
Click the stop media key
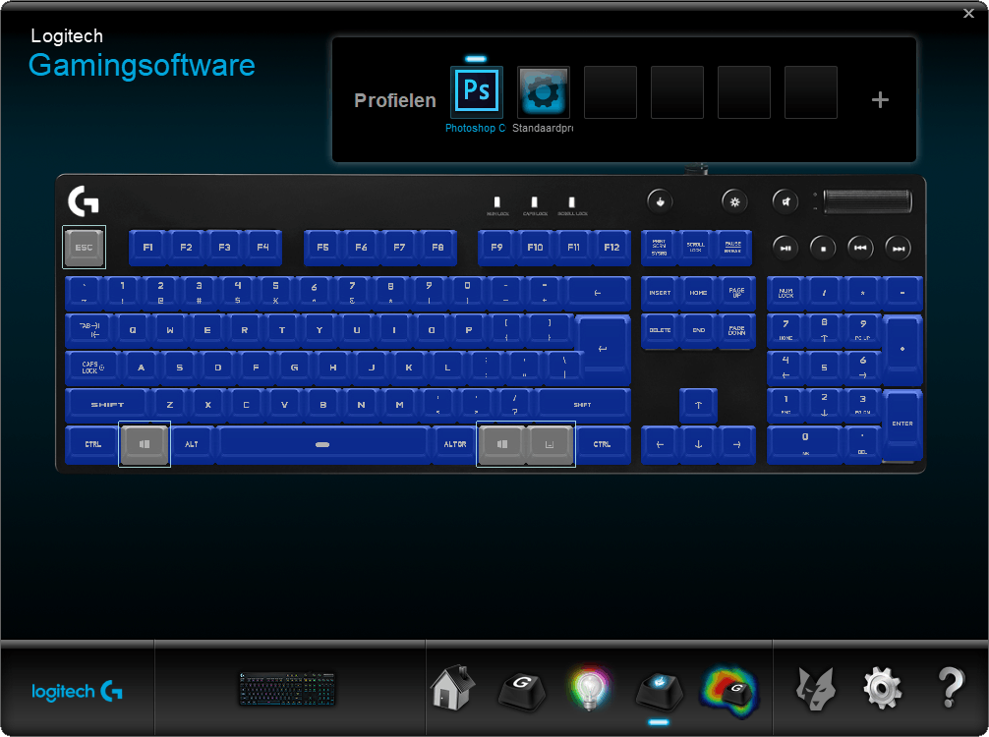click(x=823, y=248)
